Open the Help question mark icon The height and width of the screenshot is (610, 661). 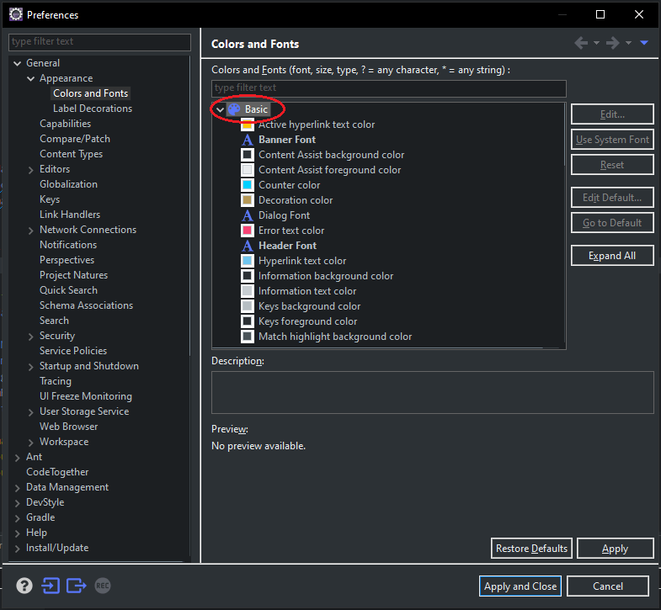click(24, 586)
